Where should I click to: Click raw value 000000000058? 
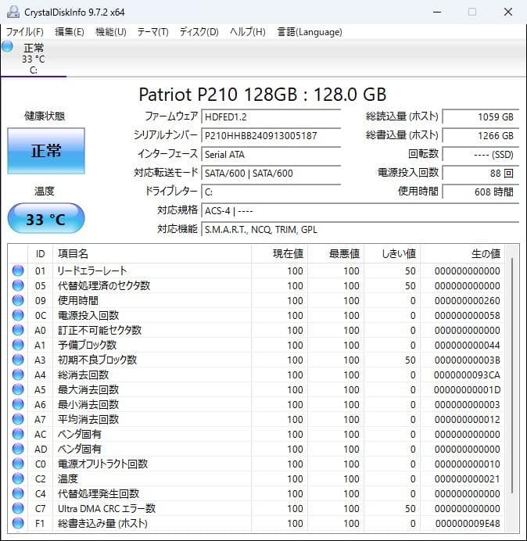468,315
